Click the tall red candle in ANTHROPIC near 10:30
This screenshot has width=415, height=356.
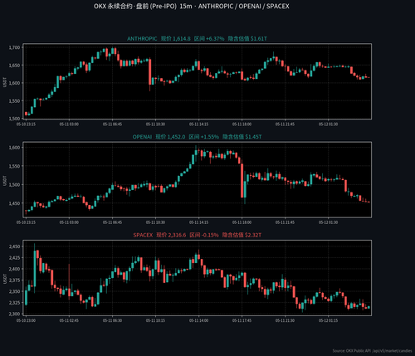tap(150, 72)
